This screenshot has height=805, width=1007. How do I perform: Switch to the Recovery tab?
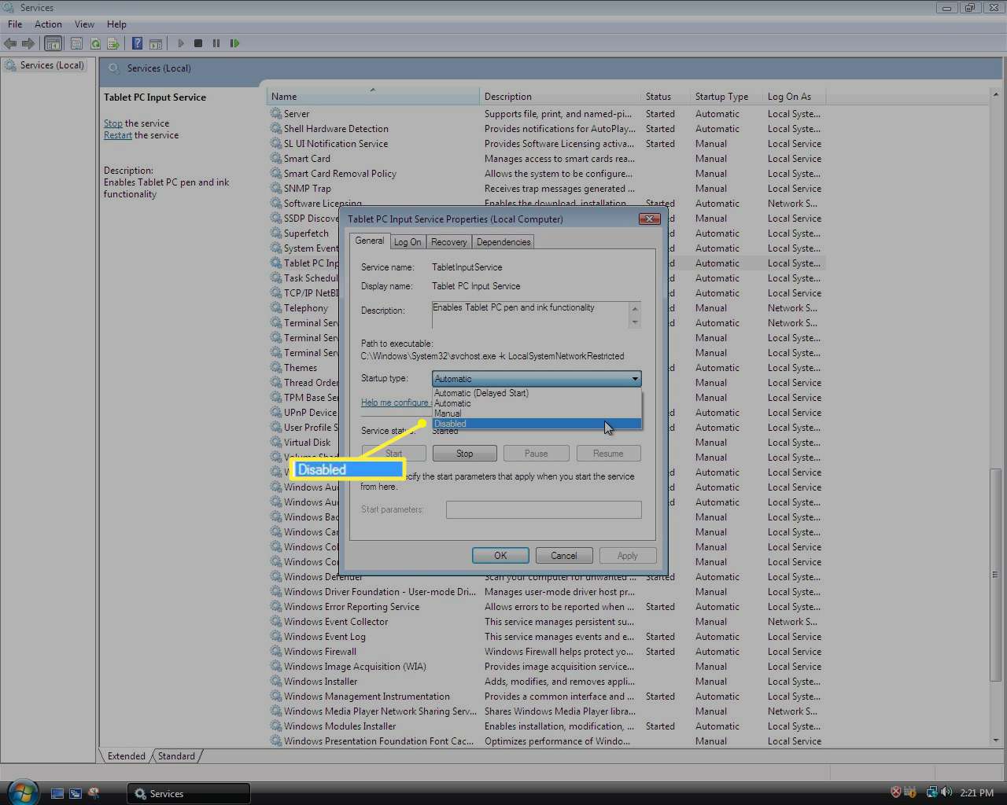coord(448,242)
